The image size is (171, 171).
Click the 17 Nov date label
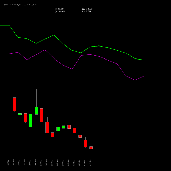[x=19, y=162]
